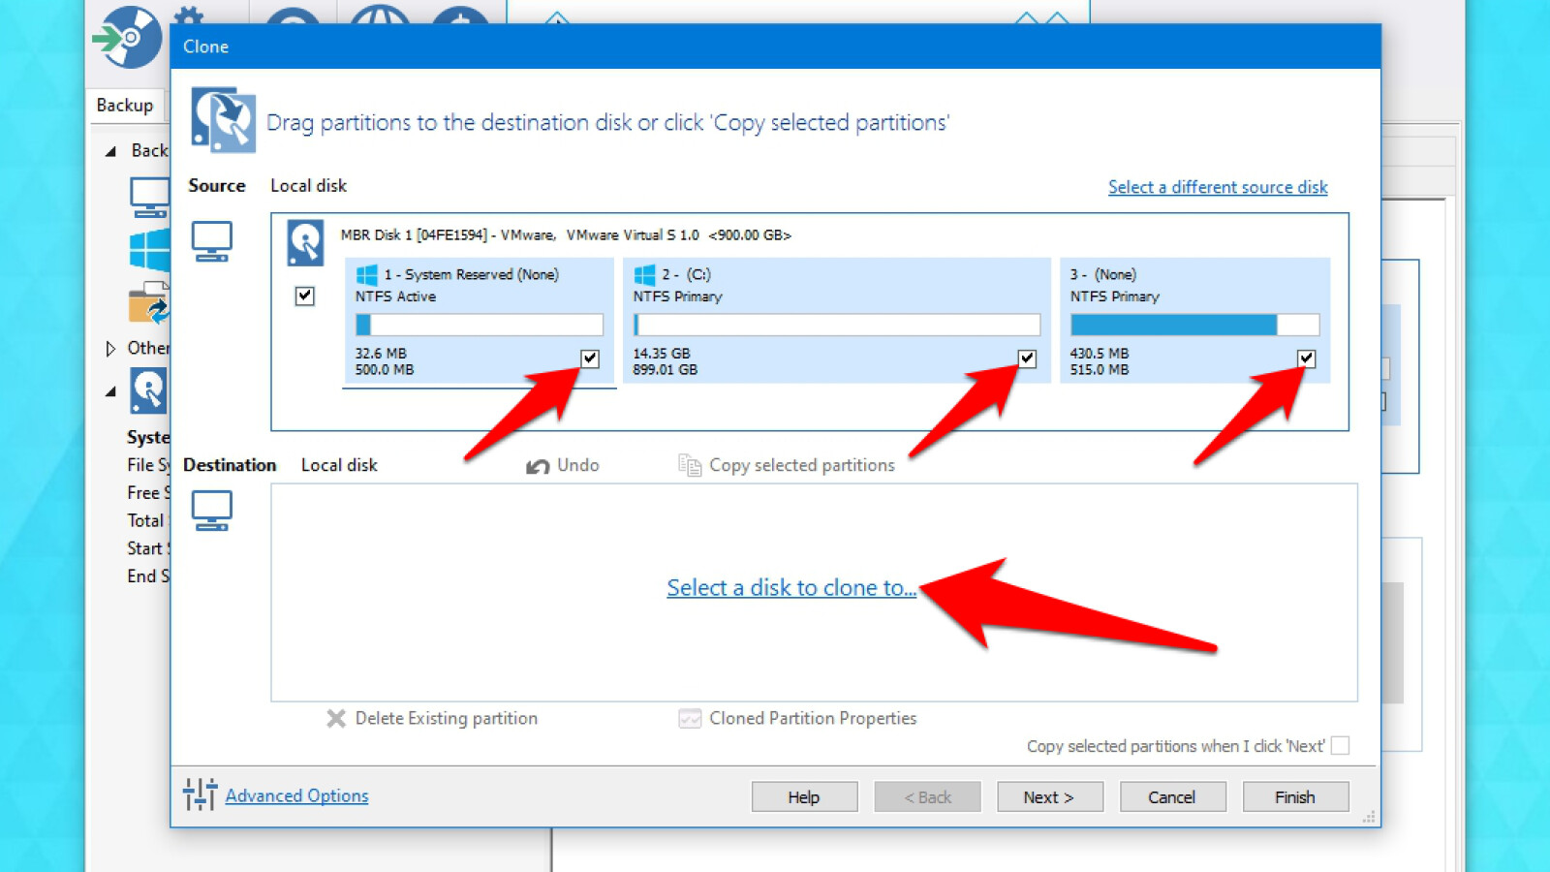
Task: Click the '515.0 MB' size value
Action: point(1100,369)
